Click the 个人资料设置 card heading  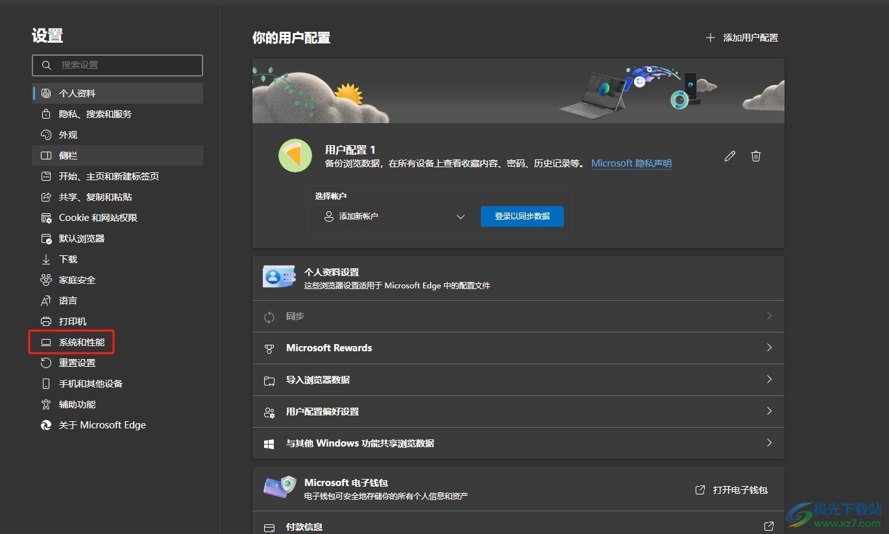332,272
